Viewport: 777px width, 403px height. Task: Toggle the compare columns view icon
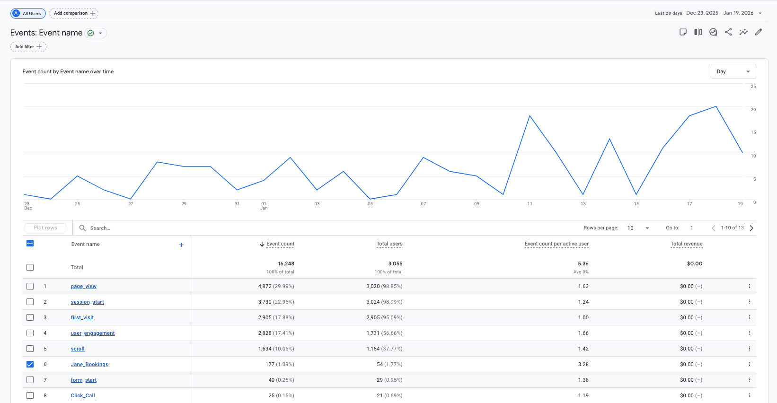698,32
